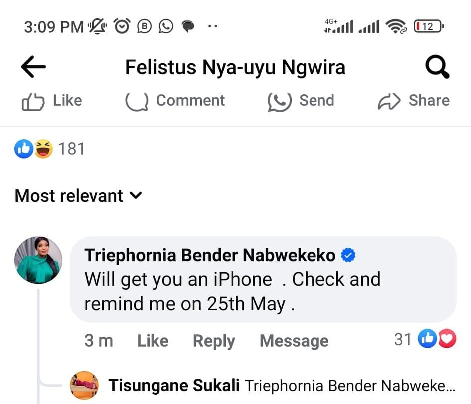471x404 pixels.
Task: Tap the back arrow icon
Action: click(33, 67)
